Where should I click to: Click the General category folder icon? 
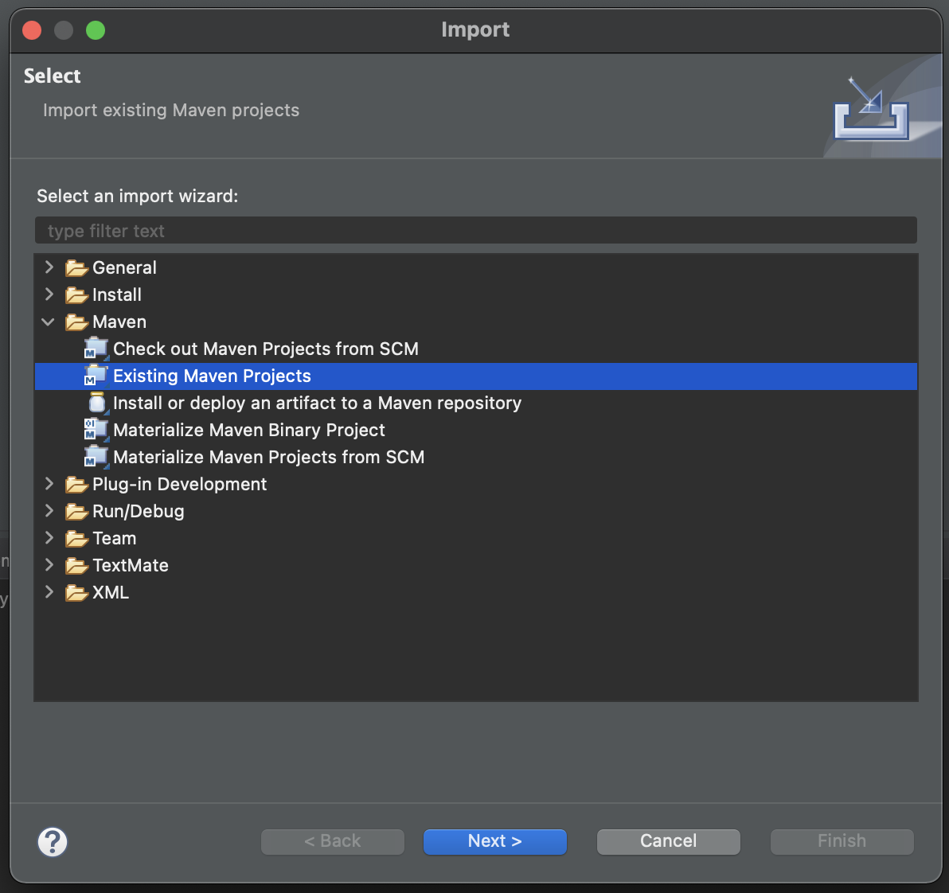click(x=76, y=267)
